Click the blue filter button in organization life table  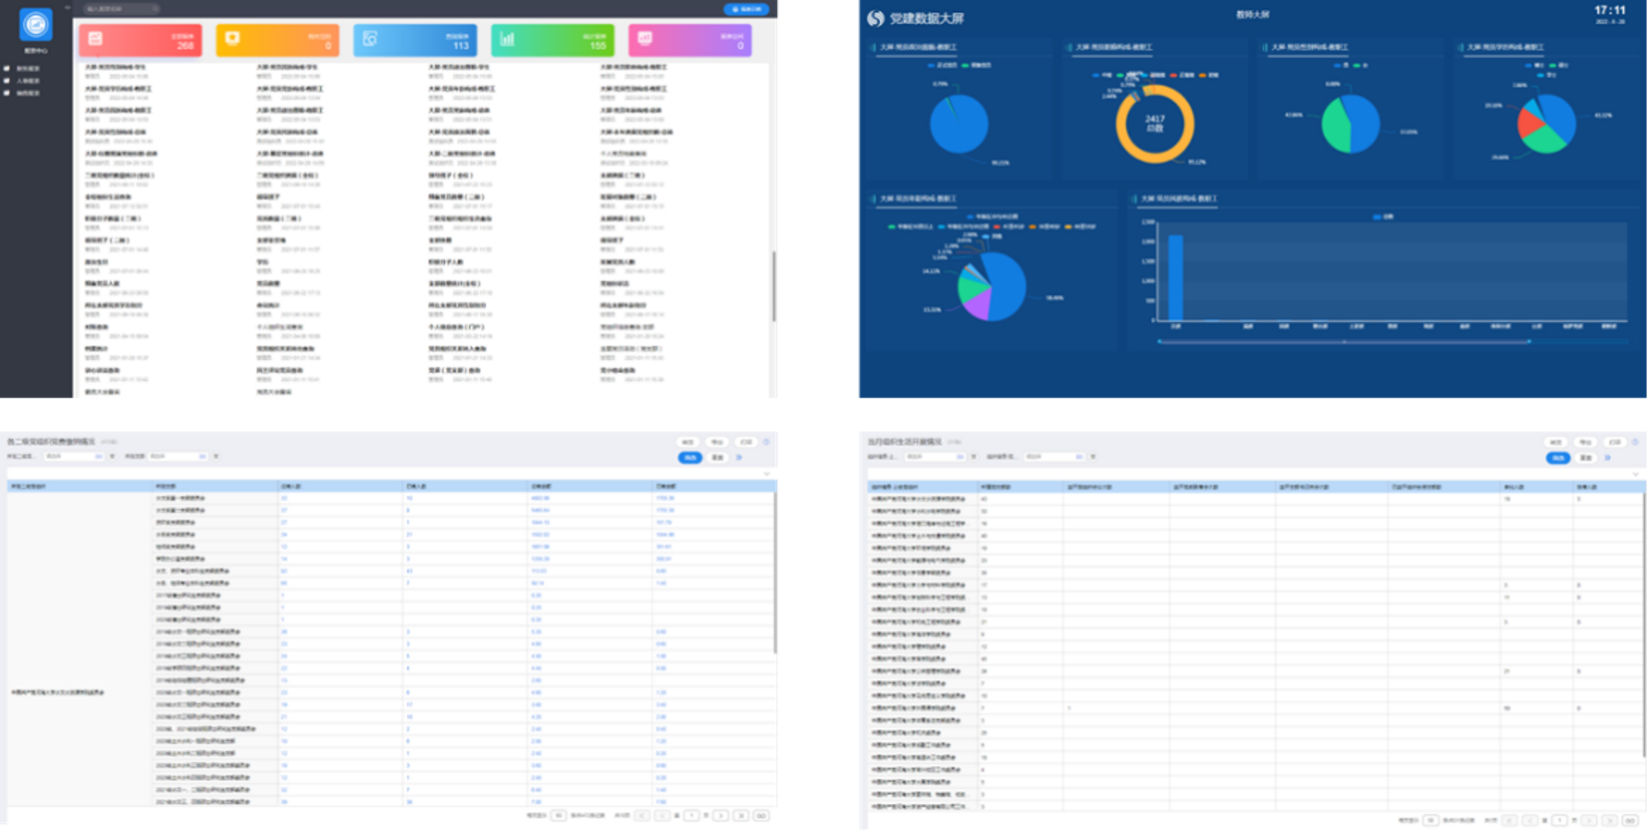[x=1558, y=457]
